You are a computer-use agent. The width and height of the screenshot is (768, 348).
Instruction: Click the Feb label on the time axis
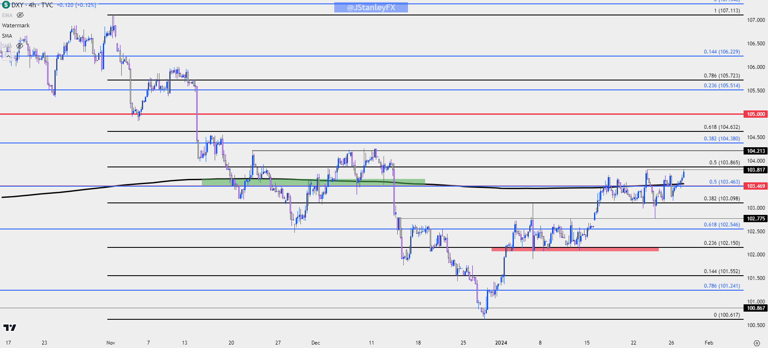pyautogui.click(x=709, y=343)
